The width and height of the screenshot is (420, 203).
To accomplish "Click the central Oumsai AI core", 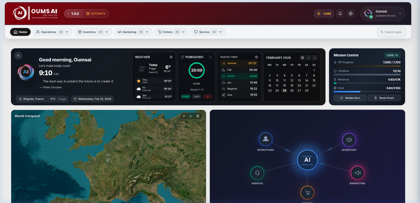I will [x=307, y=160].
